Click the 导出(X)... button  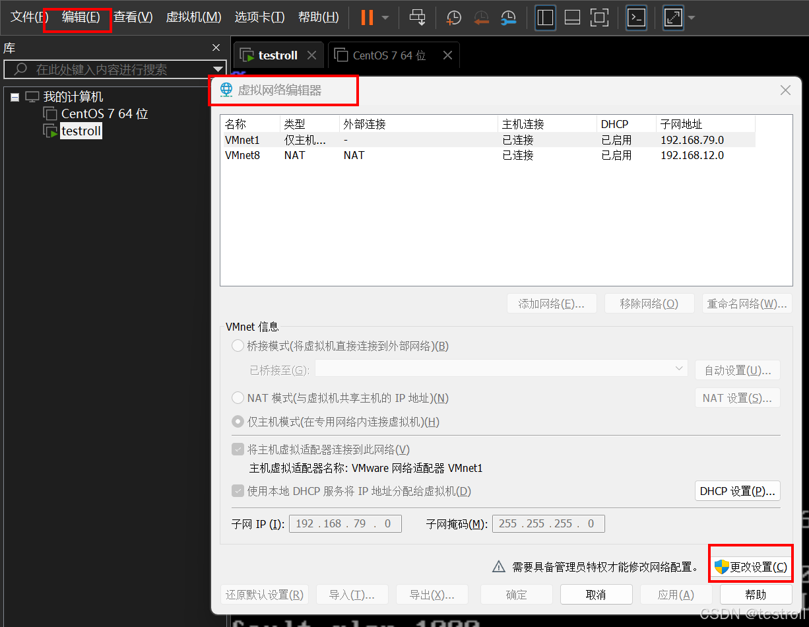(x=432, y=595)
